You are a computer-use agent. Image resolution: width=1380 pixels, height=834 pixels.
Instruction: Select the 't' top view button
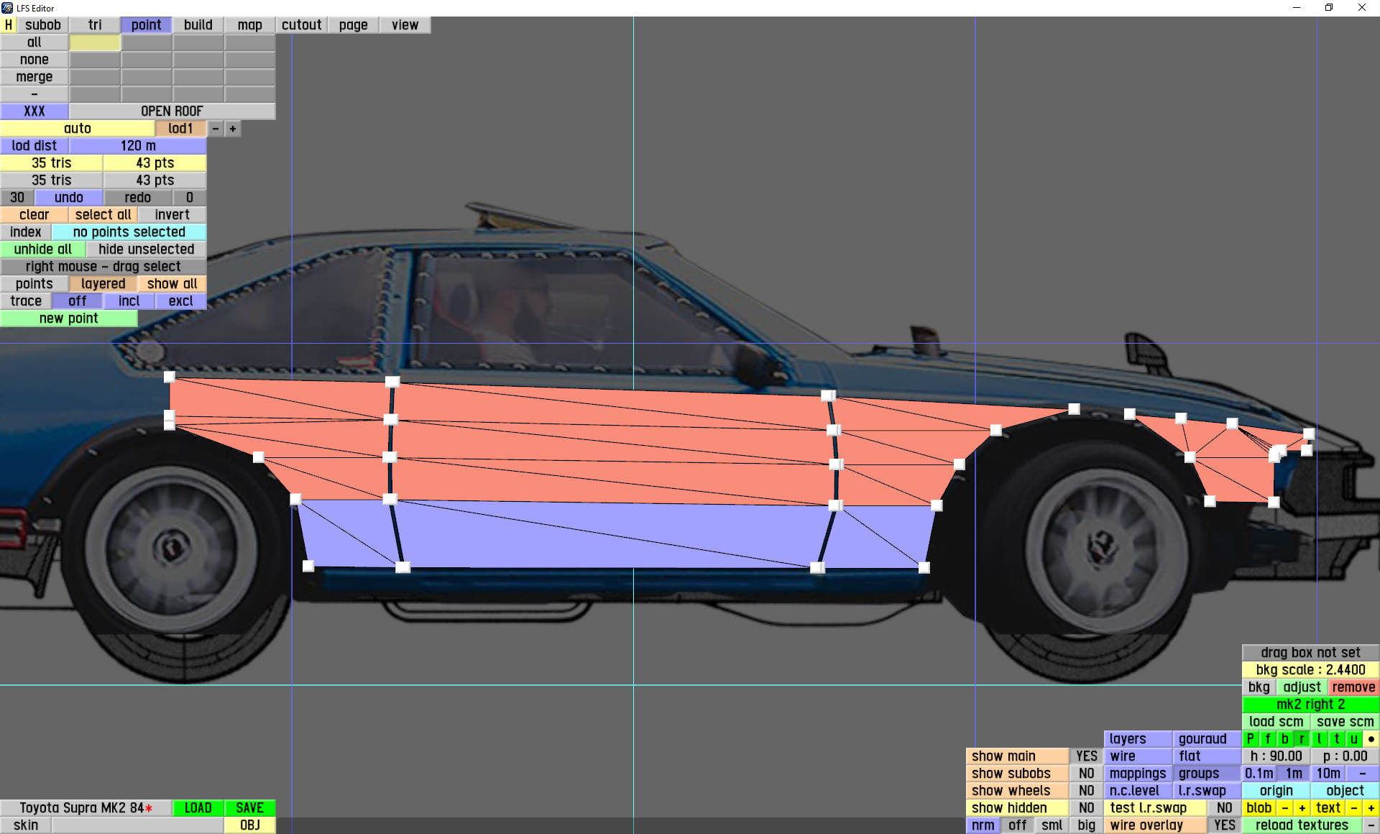(1336, 739)
